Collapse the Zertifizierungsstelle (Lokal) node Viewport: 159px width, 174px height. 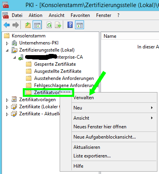[7, 50]
